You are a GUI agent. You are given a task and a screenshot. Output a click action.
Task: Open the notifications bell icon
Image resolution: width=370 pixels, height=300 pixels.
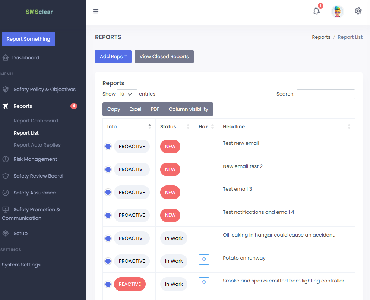pos(316,11)
